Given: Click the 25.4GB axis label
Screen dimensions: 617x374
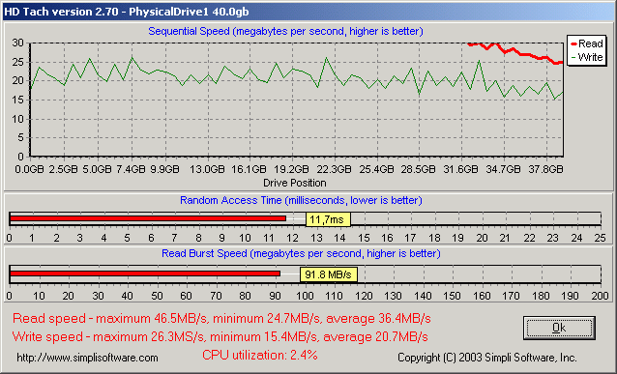Looking at the screenshot, I should pos(376,169).
